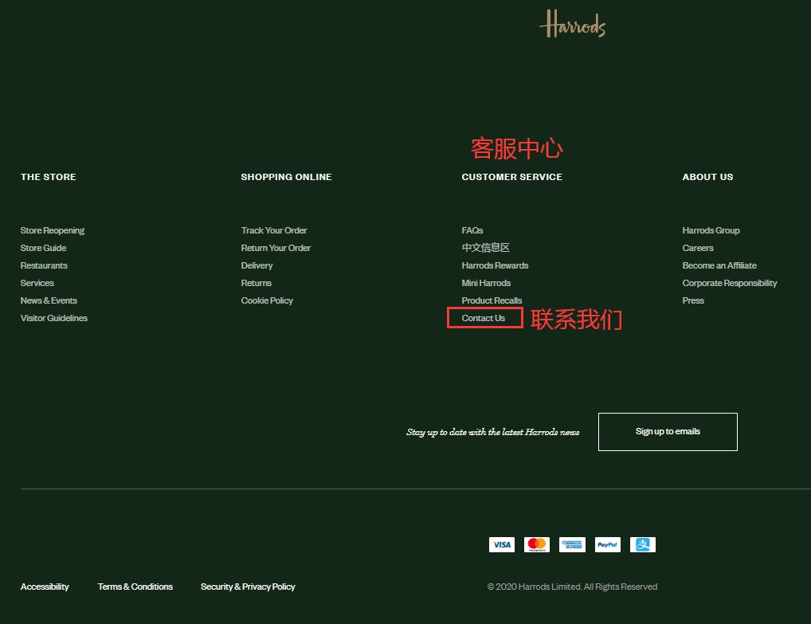This screenshot has width=811, height=624.
Task: Open News & Events link
Action: (49, 300)
